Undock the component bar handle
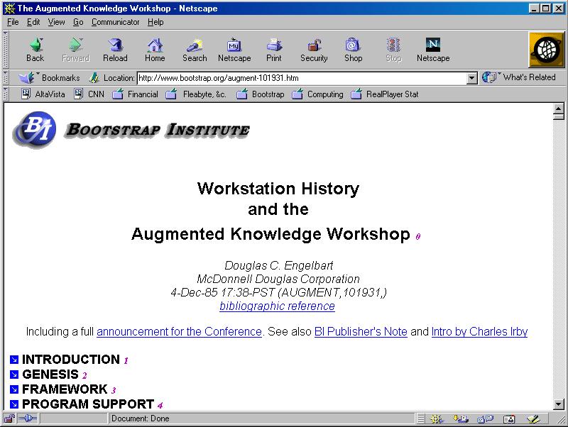Screen dimensions: 568x427 [x=420, y=419]
